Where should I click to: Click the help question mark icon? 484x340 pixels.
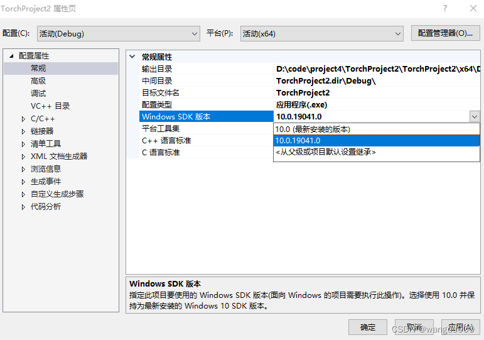[445, 8]
